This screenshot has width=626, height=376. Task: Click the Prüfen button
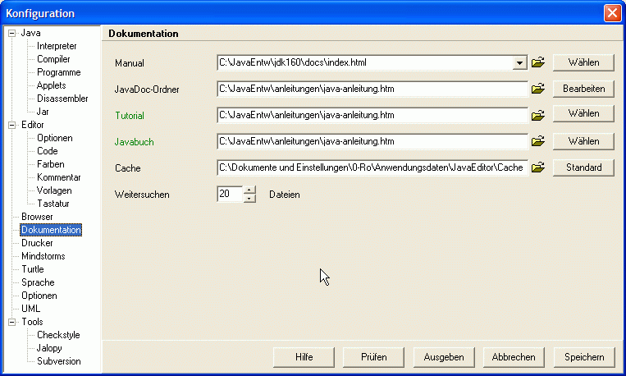tap(373, 357)
